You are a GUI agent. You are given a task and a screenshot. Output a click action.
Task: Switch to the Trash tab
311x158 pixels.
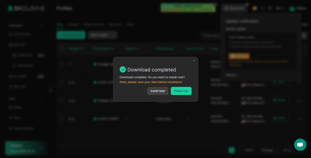pos(130,25)
